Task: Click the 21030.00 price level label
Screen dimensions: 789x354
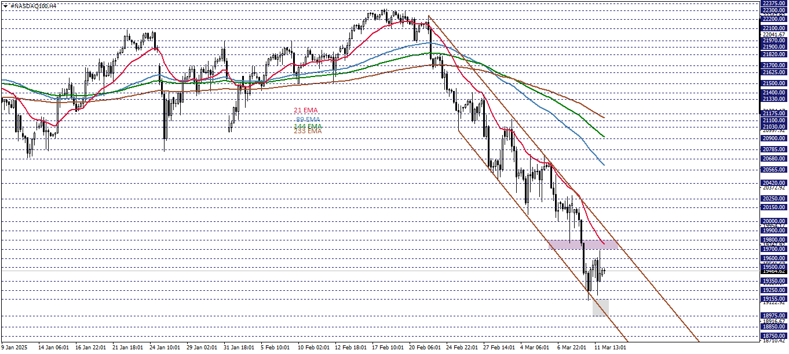Action: 774,126
